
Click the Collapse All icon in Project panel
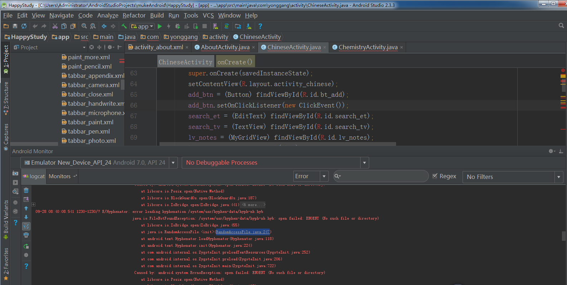(x=99, y=47)
